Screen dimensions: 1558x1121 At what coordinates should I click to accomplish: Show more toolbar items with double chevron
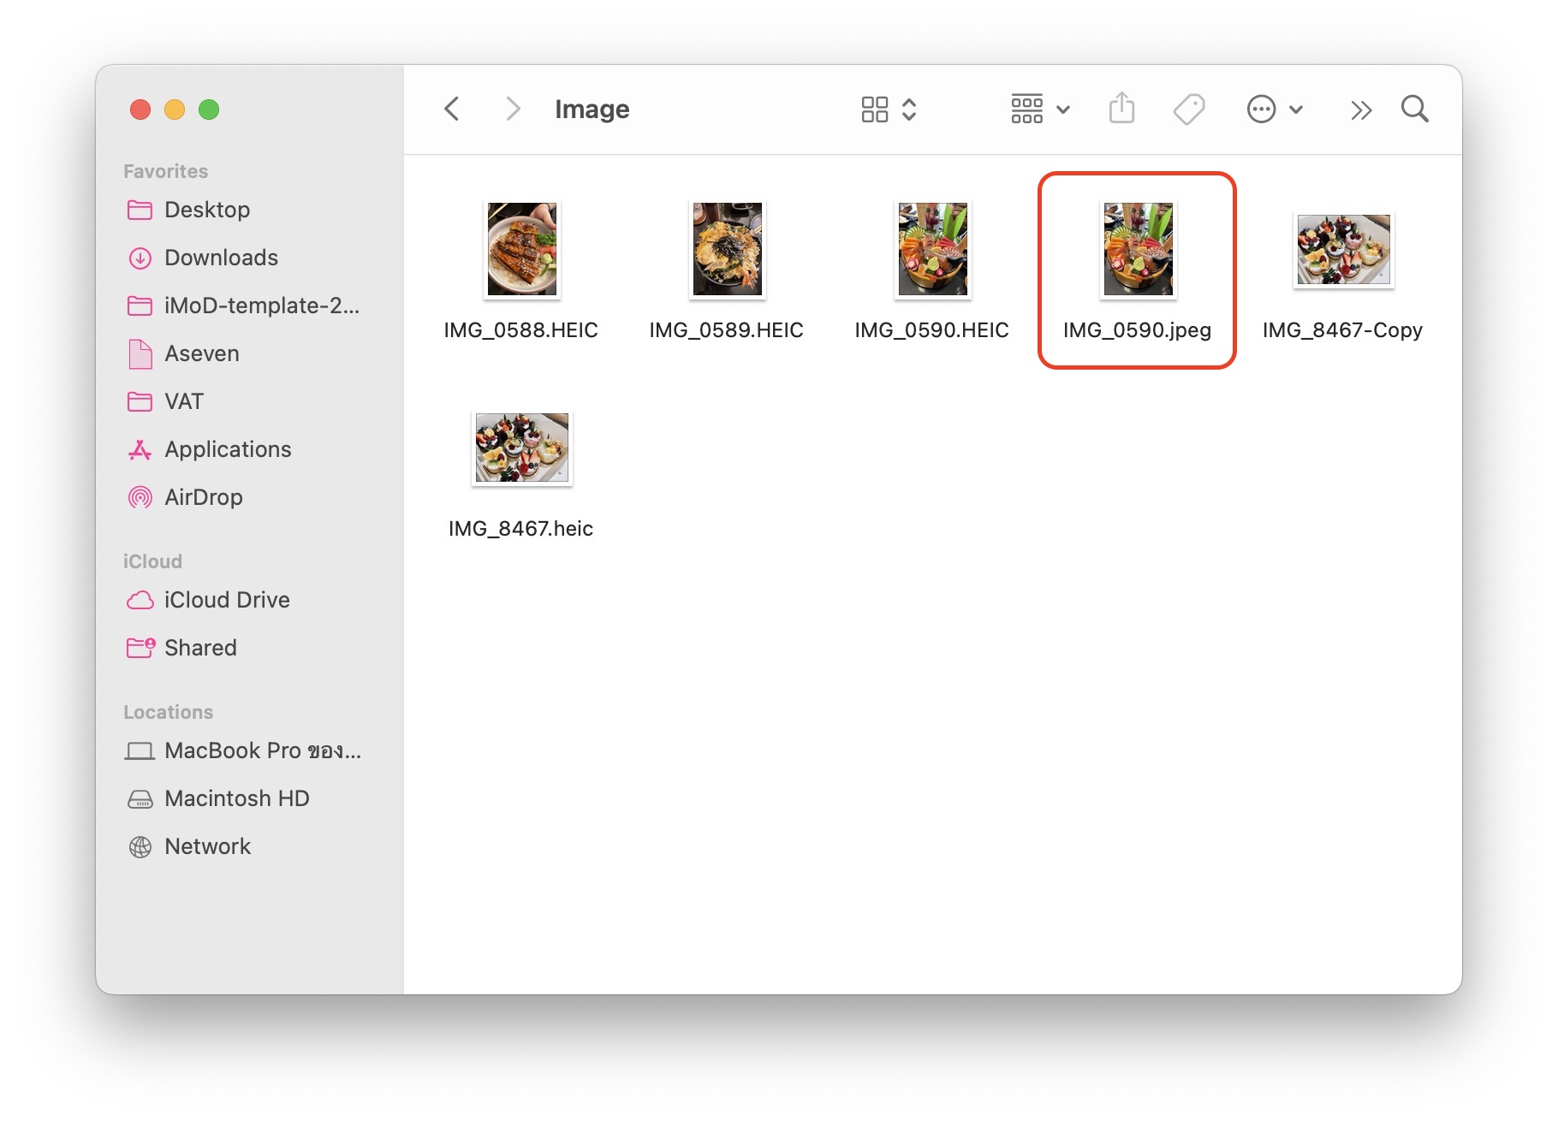coord(1361,110)
